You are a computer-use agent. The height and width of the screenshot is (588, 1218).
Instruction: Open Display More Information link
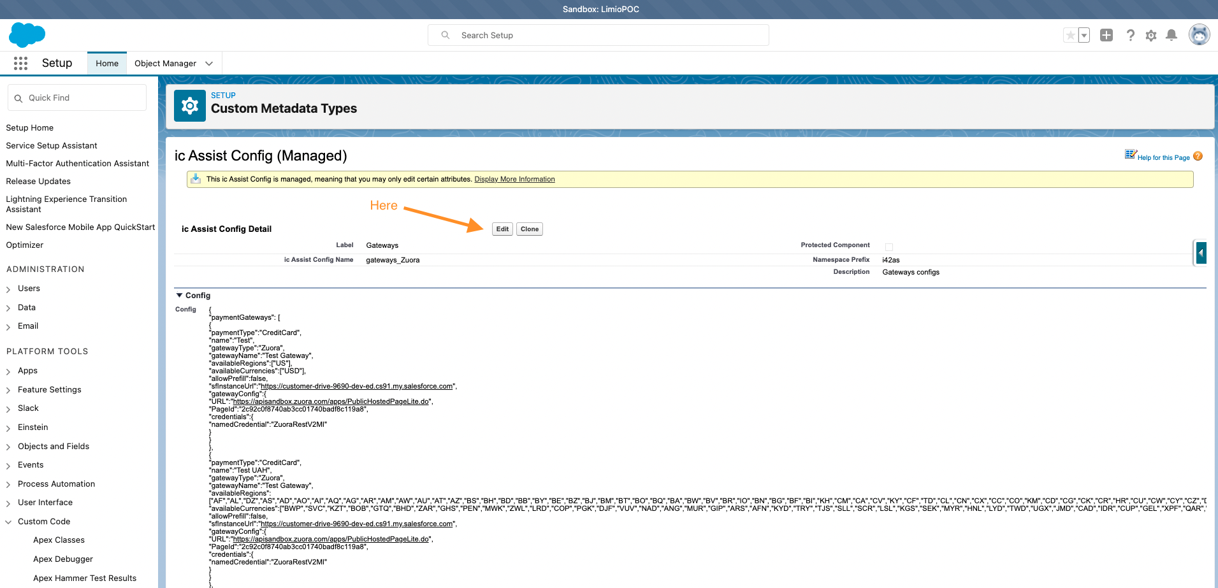(x=514, y=179)
